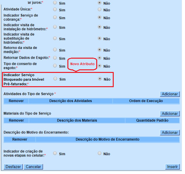This screenshot has height=174, width=185.
Task: Set Retornar Dados de Esgoto to Sim
Action: 55,58
